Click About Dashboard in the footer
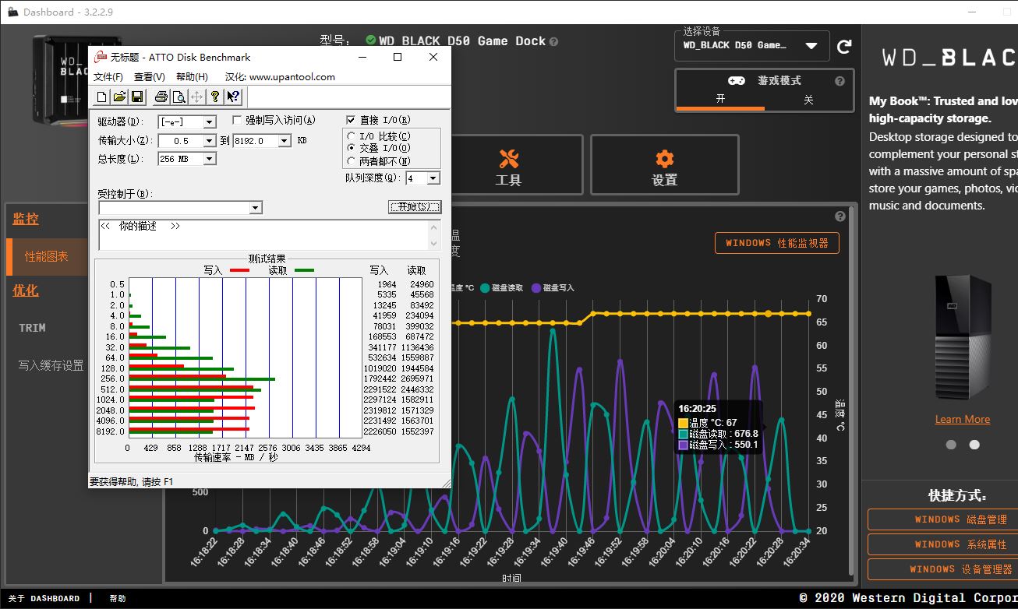Screen dimensions: 1018x609 click(x=44, y=599)
